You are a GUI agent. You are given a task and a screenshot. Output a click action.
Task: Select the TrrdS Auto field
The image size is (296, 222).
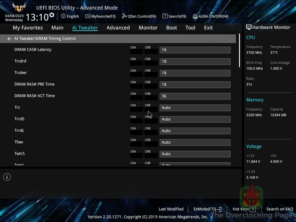click(x=195, y=119)
